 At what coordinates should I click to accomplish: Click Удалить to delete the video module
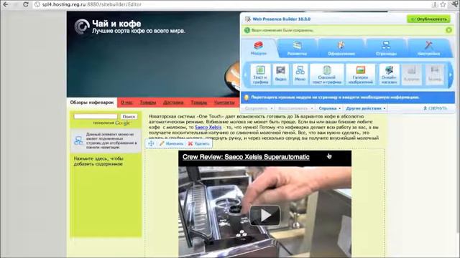[x=198, y=143]
